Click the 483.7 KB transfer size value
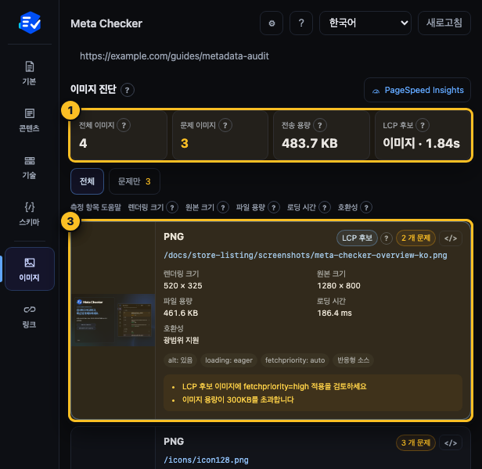482x469 pixels. 310,143
